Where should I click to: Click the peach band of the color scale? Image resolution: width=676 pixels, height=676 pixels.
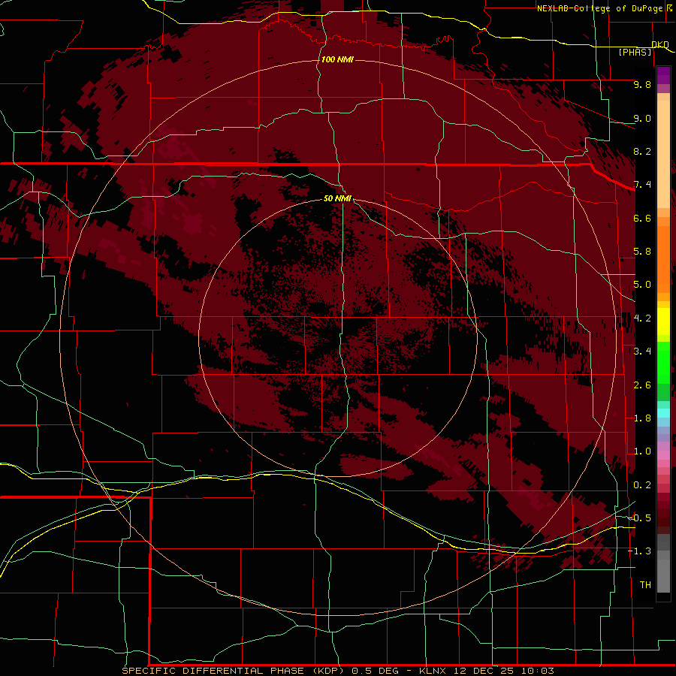(663, 151)
